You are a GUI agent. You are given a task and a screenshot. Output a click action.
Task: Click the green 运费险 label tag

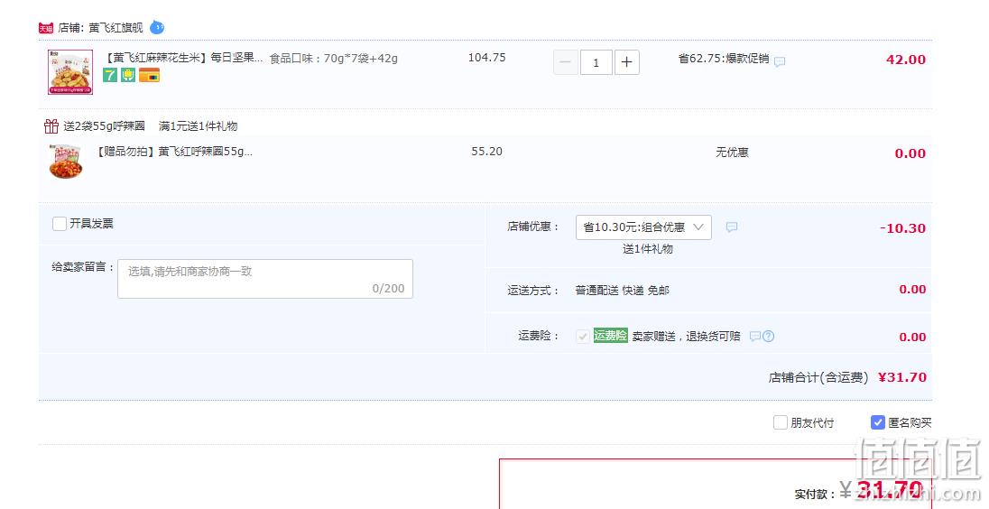[x=611, y=336]
